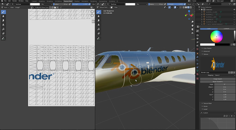The height and width of the screenshot is (130, 236).
Task: Pick a hue on the color wheel
Action: coord(217,37)
